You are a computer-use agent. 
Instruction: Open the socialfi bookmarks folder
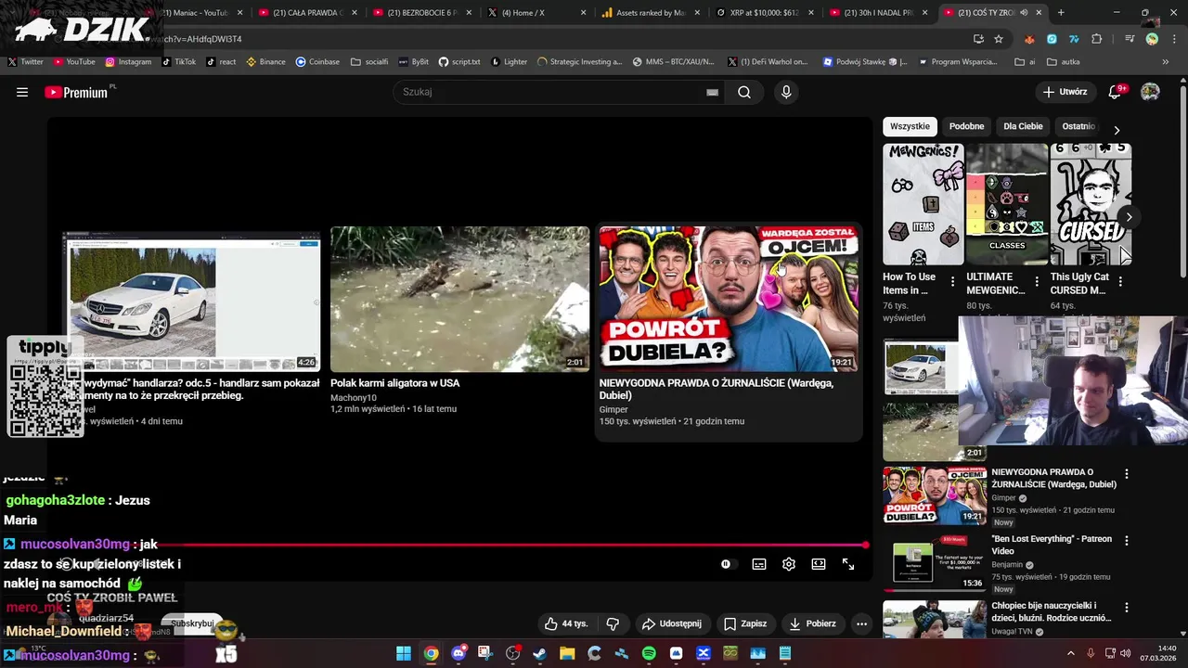[369, 62]
